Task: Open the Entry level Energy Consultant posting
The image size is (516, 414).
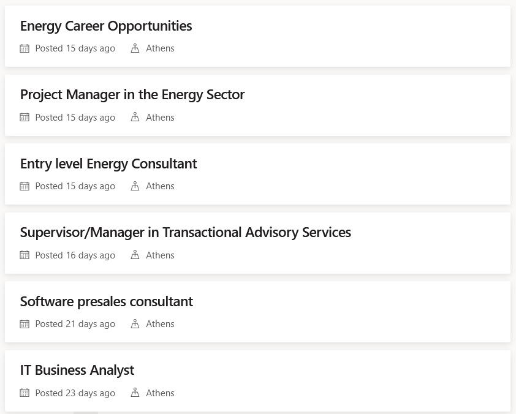Action: tap(108, 164)
